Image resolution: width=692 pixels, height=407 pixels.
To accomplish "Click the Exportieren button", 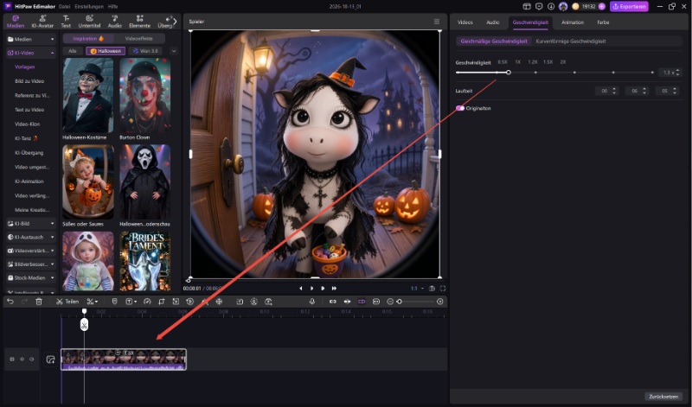I will tap(629, 7).
